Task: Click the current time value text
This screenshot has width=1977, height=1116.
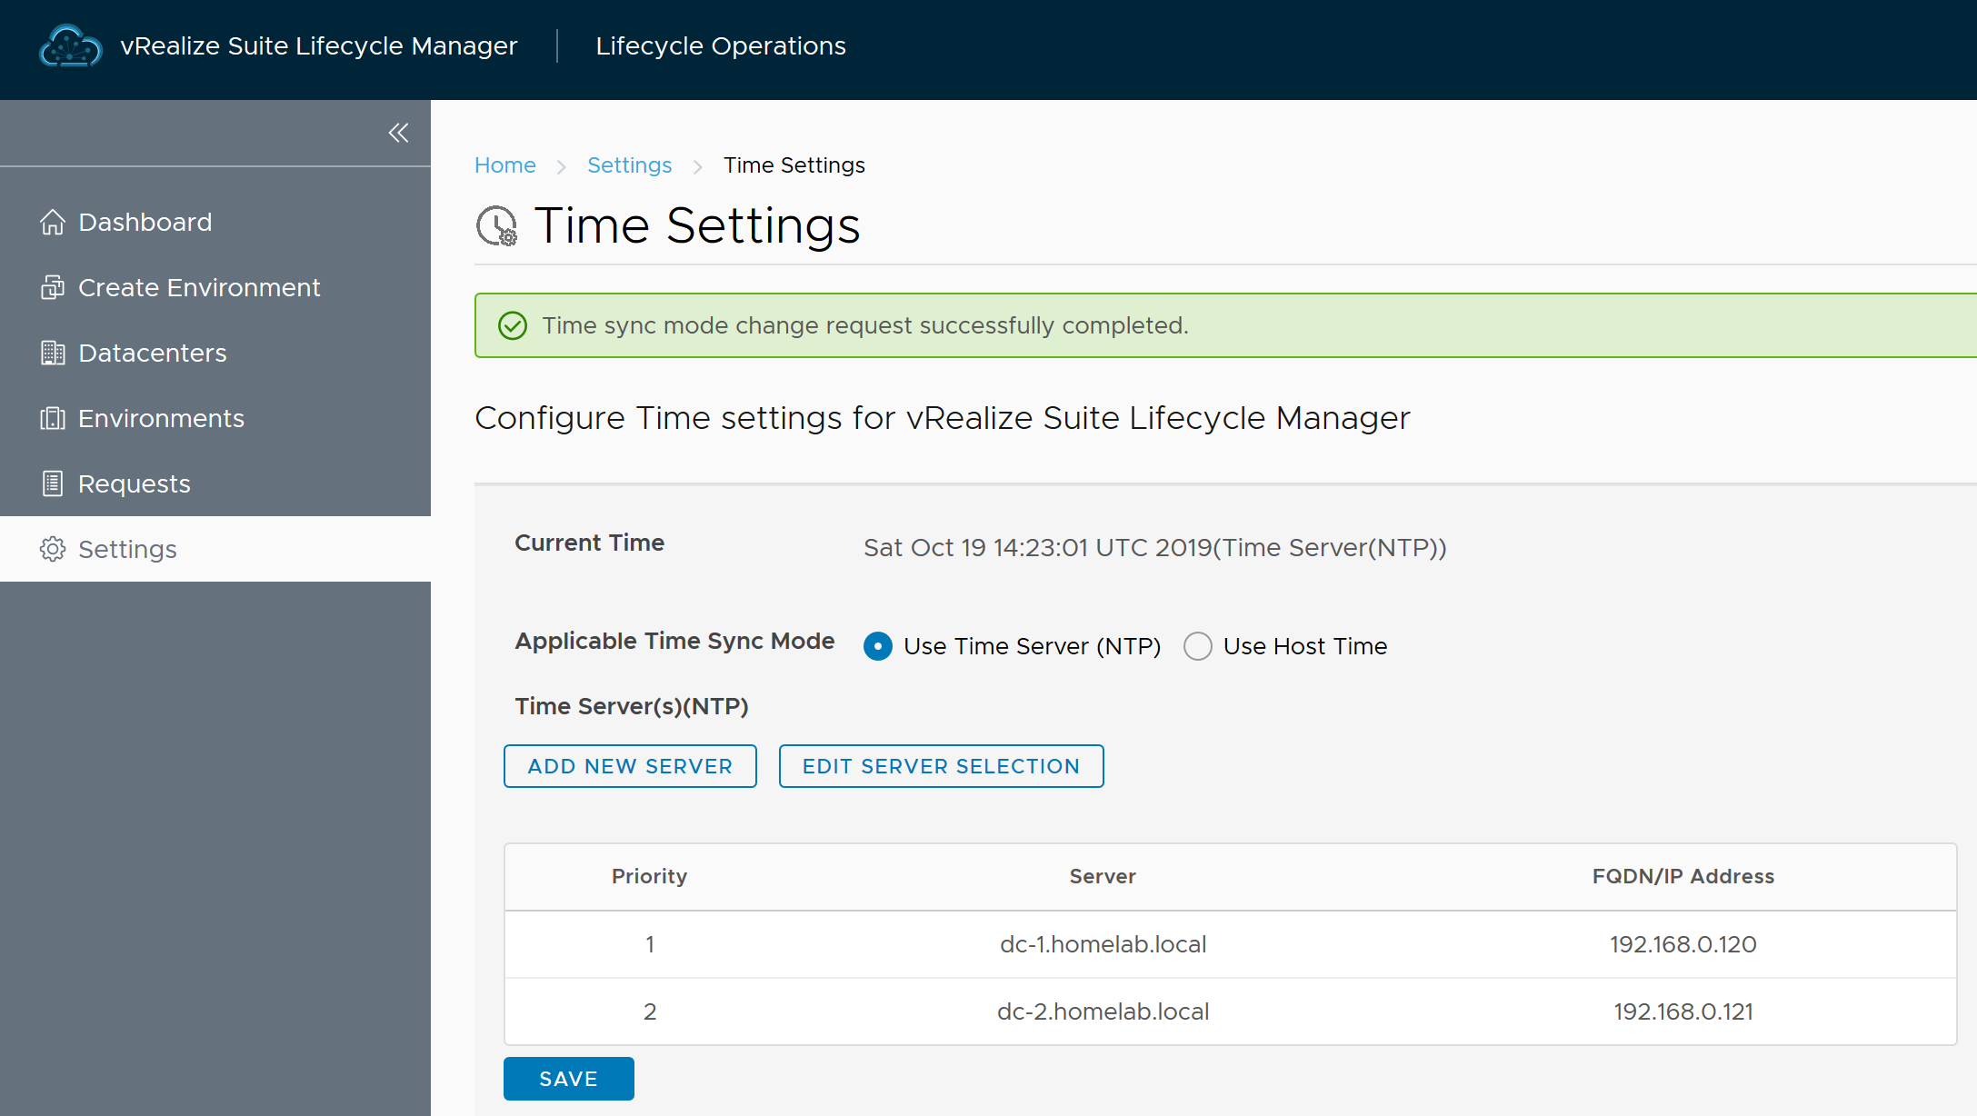Action: (x=1155, y=547)
